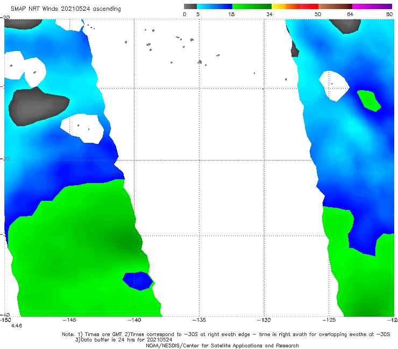
Task: Click the color bar label '50'
Action: 318,14
